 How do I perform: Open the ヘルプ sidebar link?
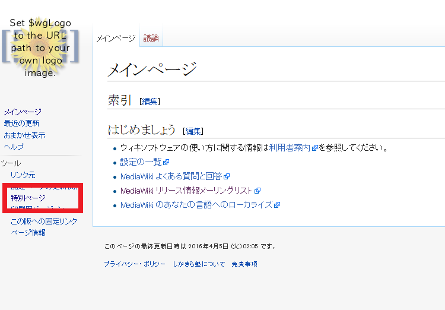click(x=14, y=147)
